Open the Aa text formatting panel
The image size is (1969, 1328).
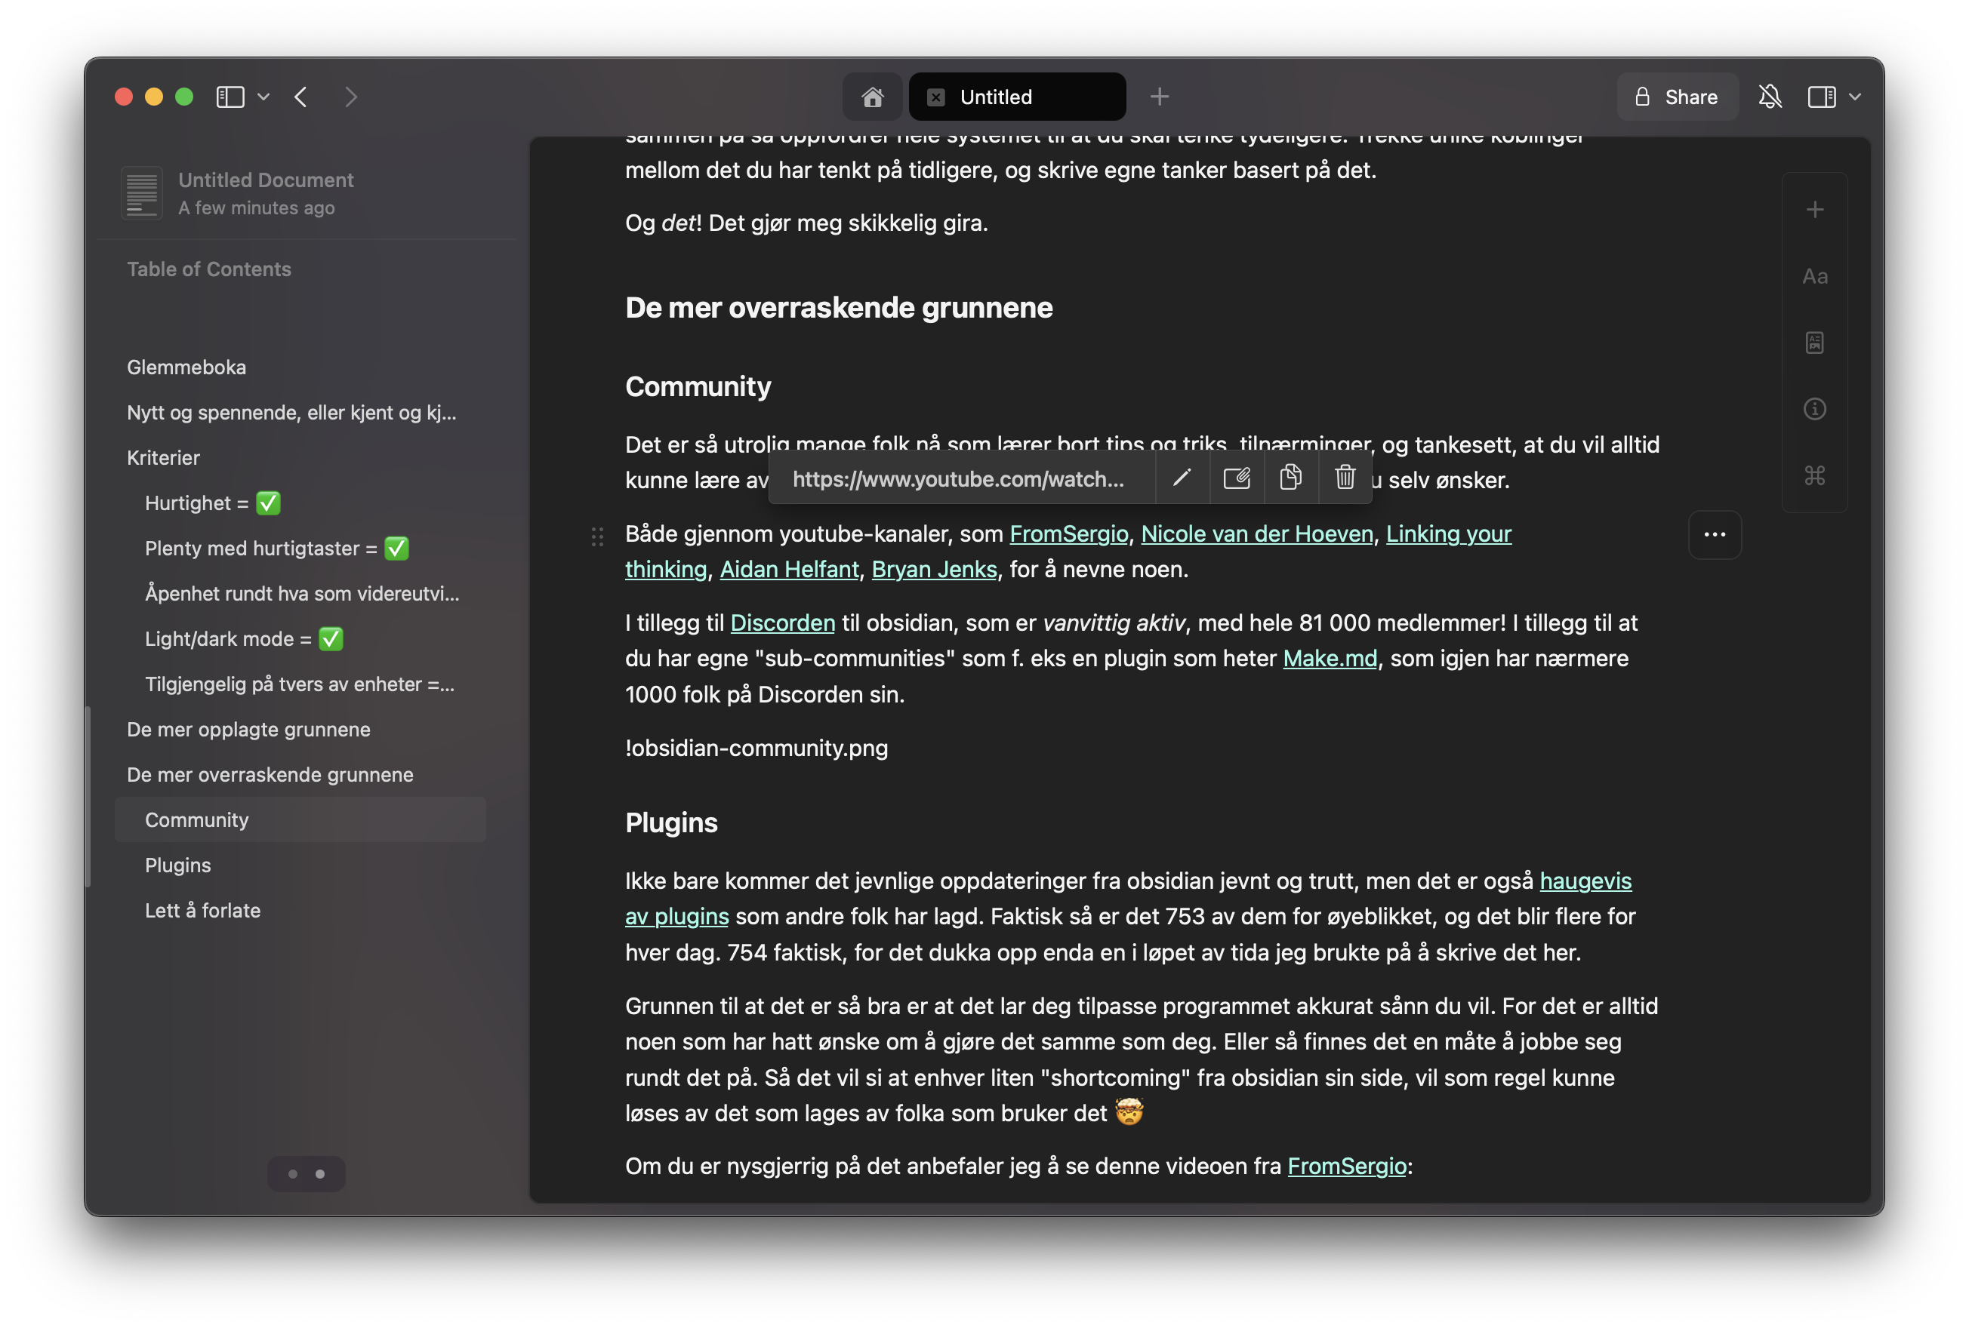pyautogui.click(x=1814, y=276)
